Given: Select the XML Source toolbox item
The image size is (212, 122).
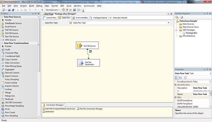Looking at the screenshot, I should (10, 40).
